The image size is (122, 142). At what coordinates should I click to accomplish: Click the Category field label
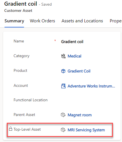(21, 56)
